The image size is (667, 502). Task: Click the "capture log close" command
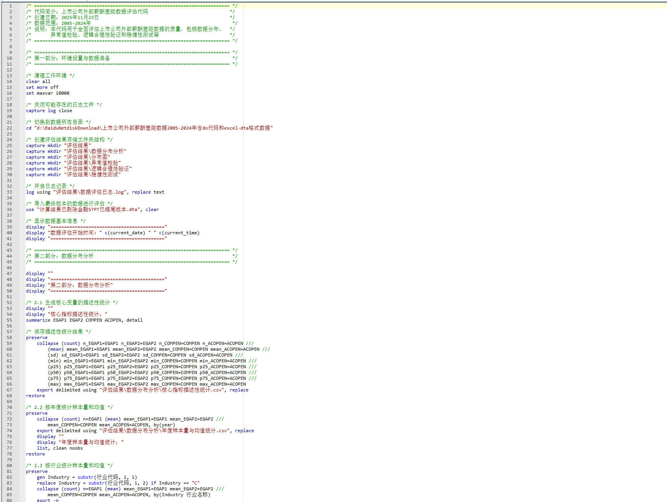click(49, 111)
